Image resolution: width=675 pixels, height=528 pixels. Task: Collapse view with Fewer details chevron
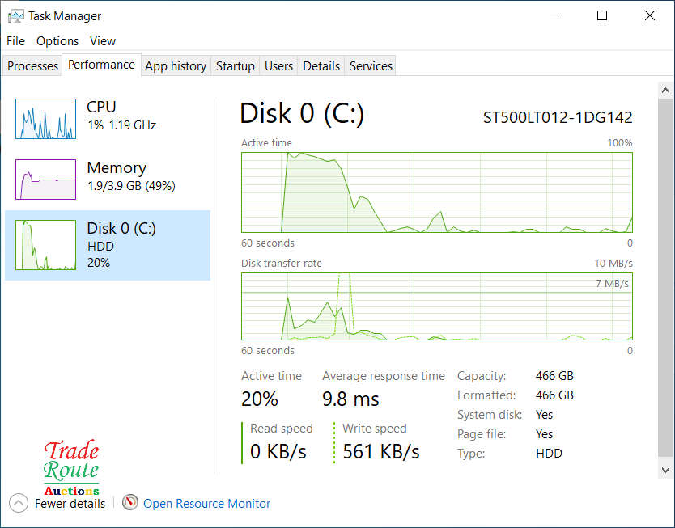[18, 503]
